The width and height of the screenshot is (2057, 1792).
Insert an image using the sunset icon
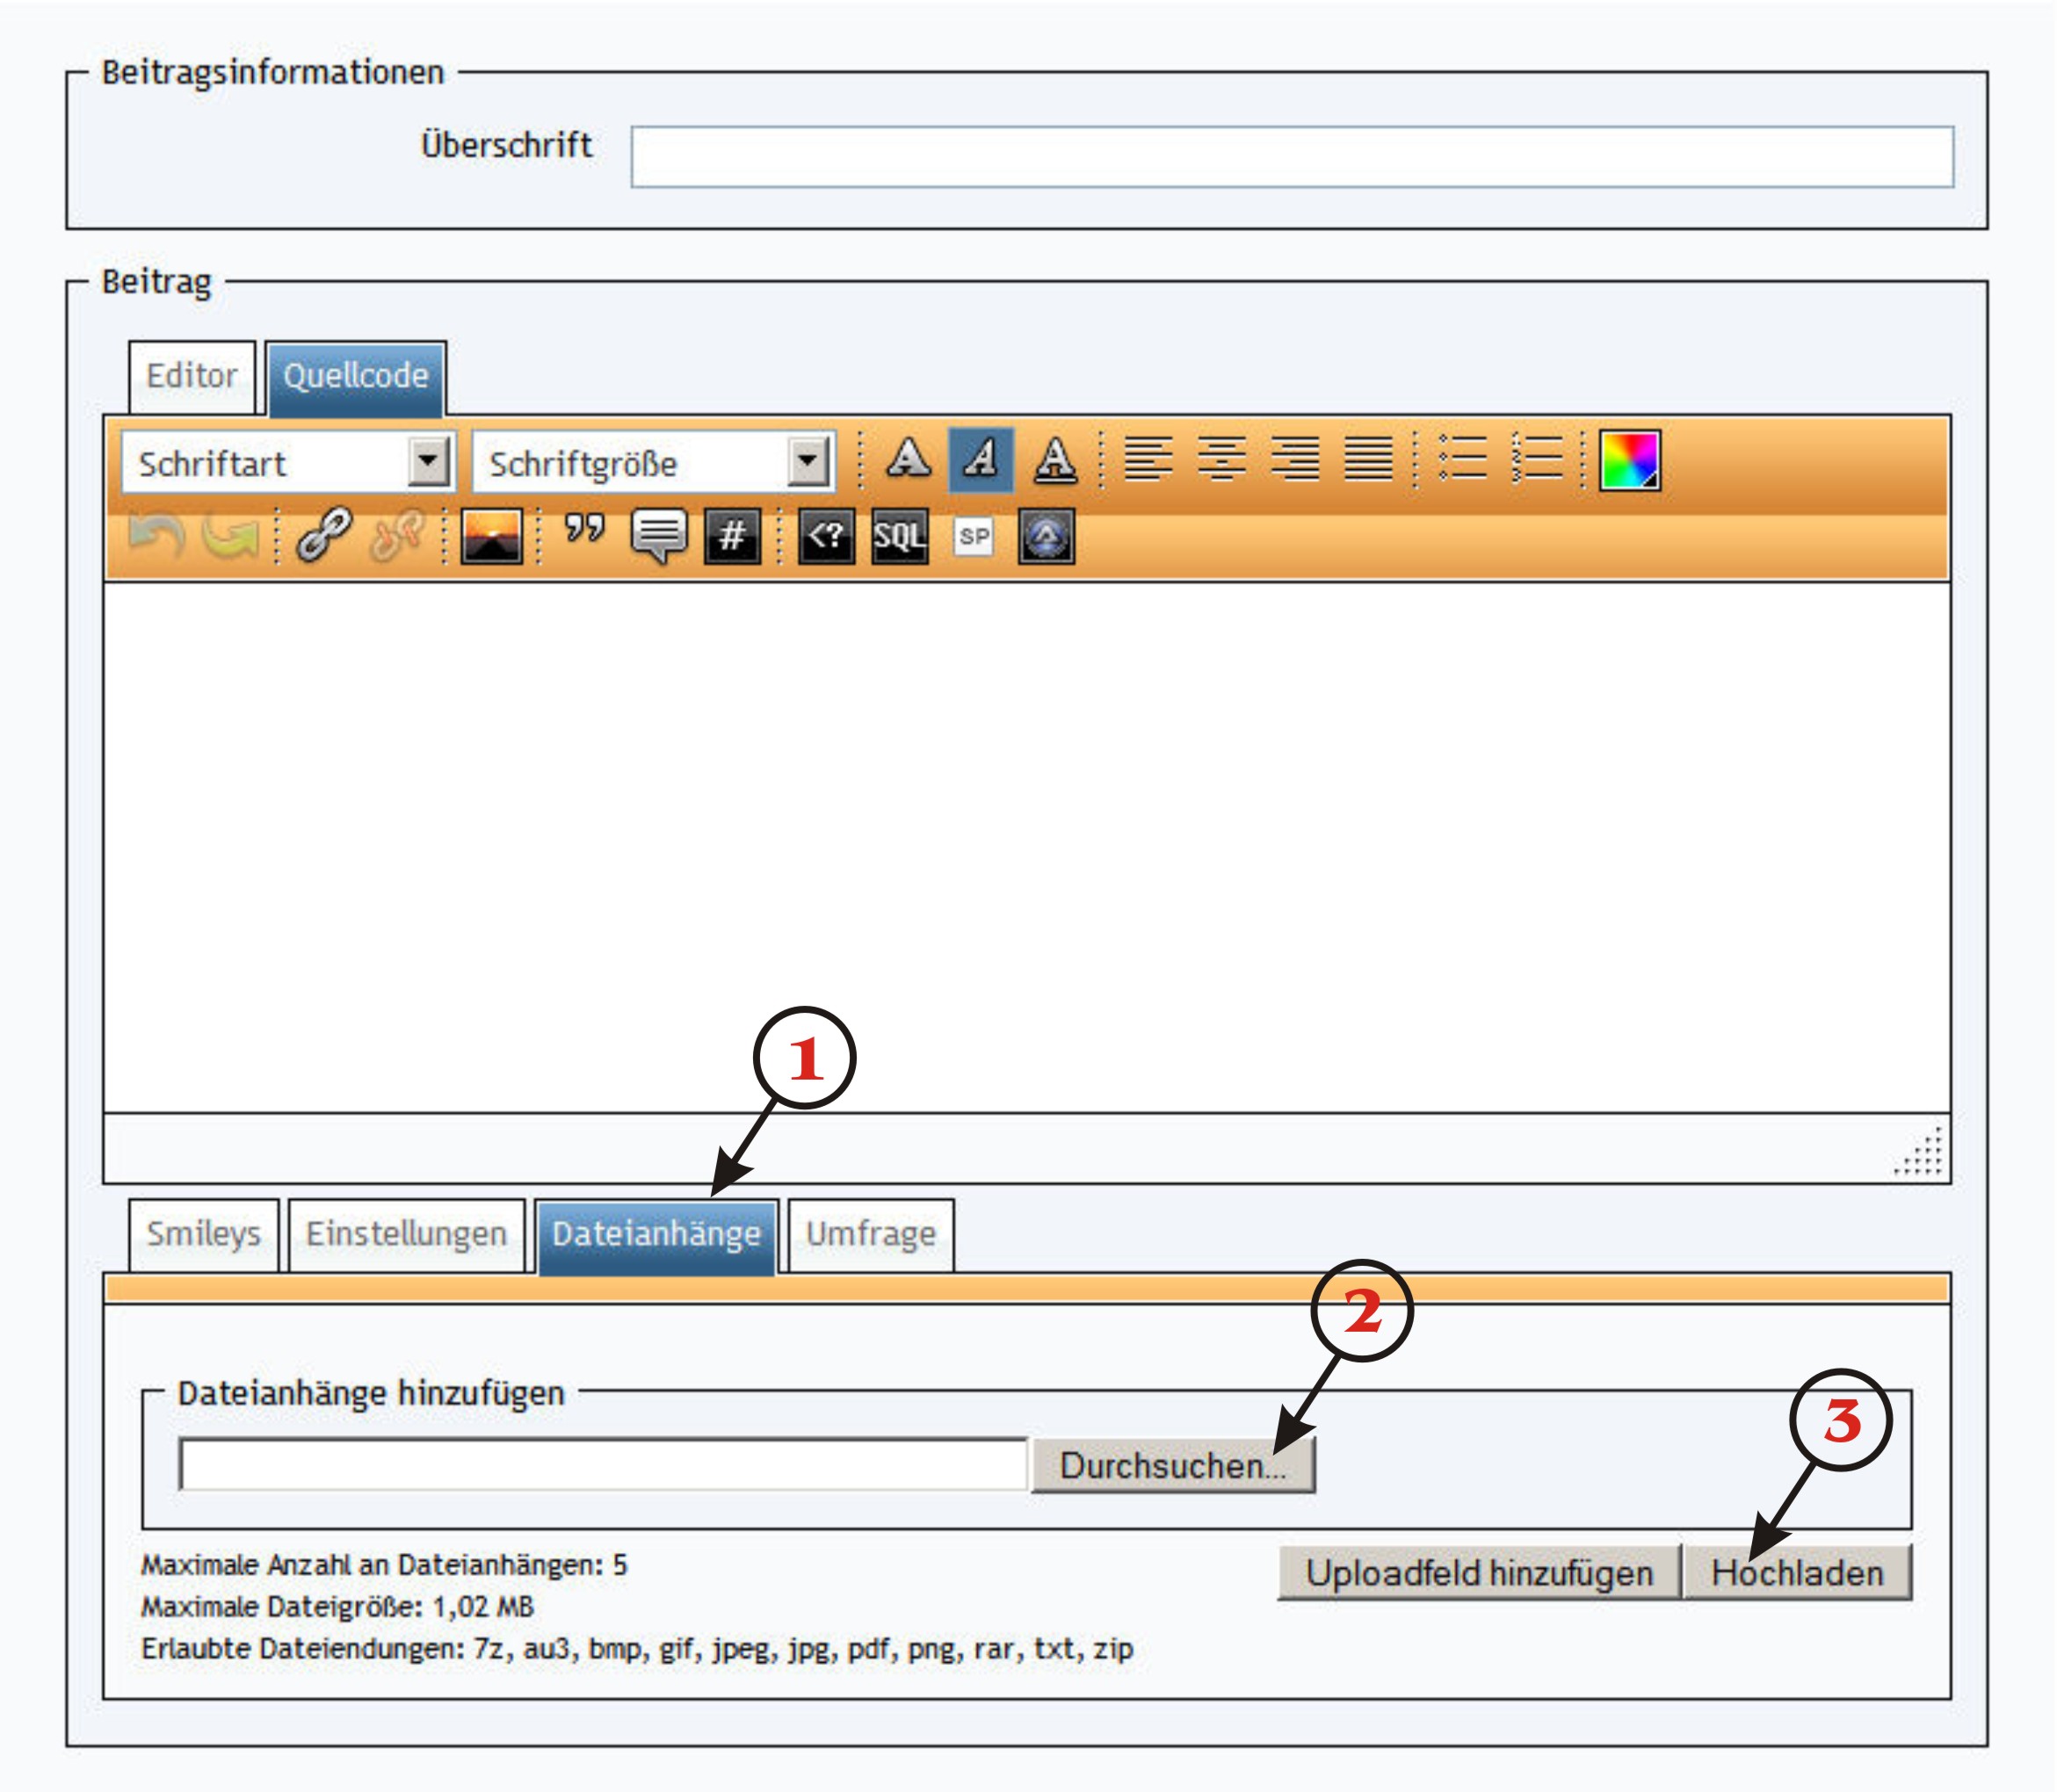point(491,536)
